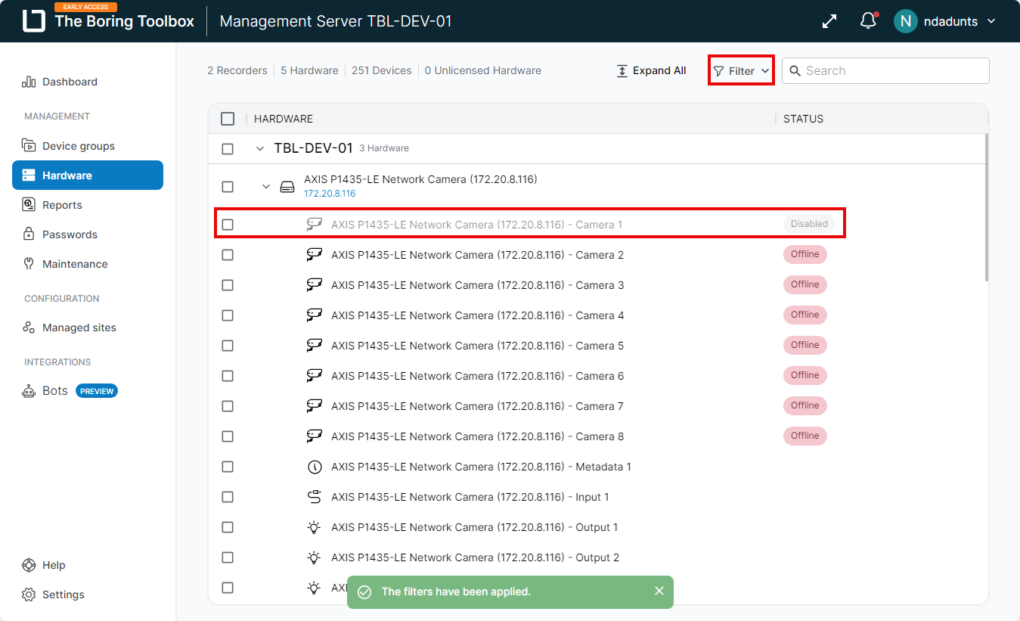Check the Metadata 1 row checkbox
The width and height of the screenshot is (1020, 621).
[228, 467]
